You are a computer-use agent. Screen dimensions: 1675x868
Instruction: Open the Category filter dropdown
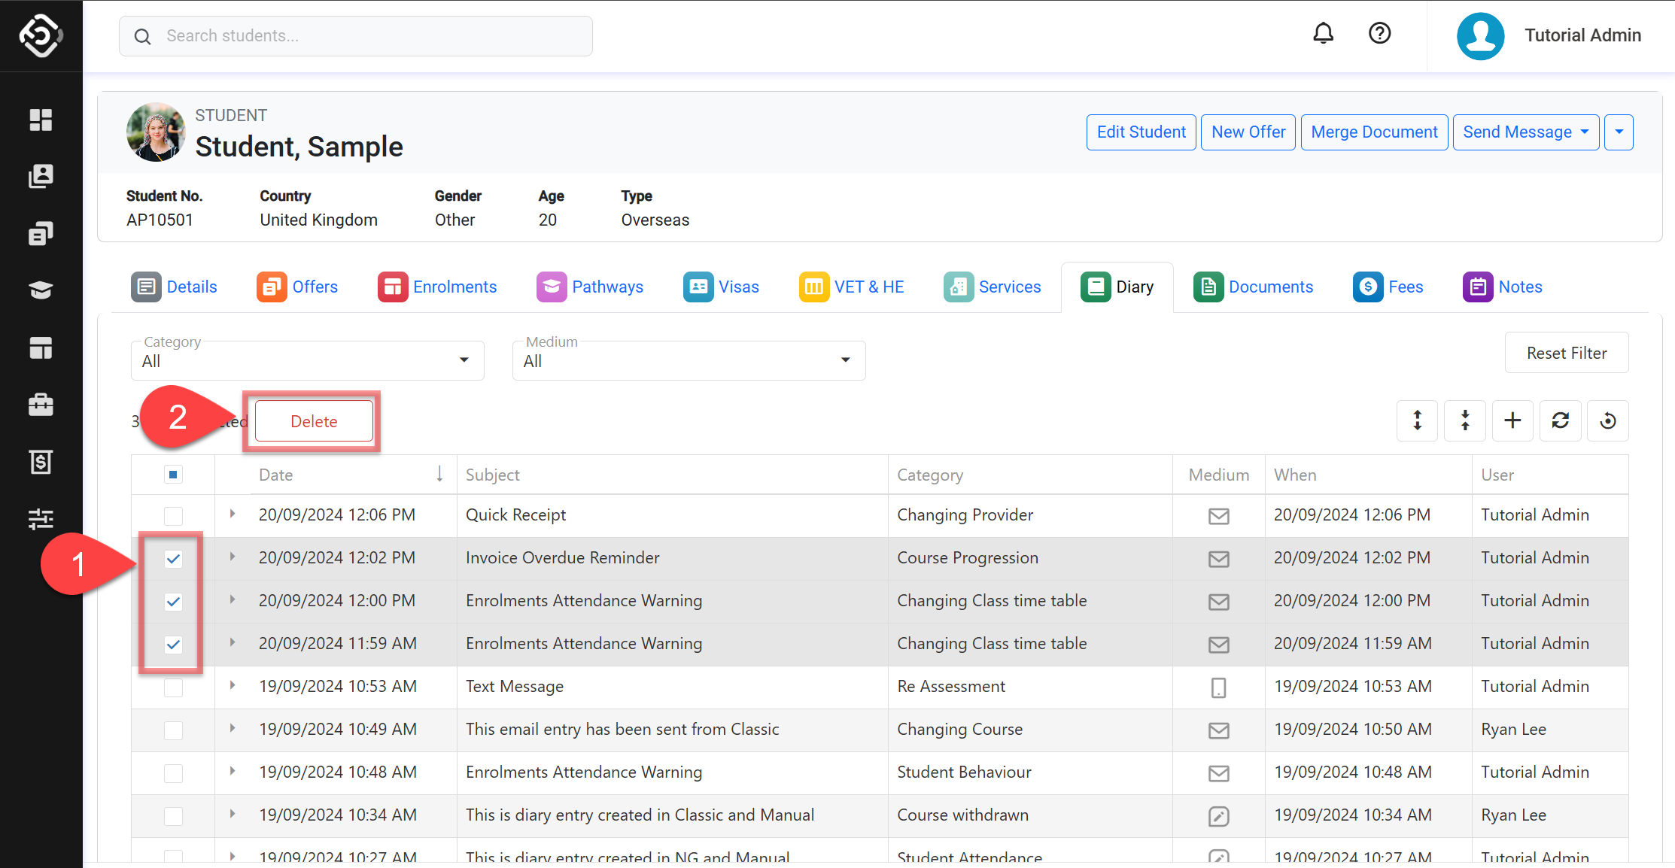pyautogui.click(x=307, y=360)
